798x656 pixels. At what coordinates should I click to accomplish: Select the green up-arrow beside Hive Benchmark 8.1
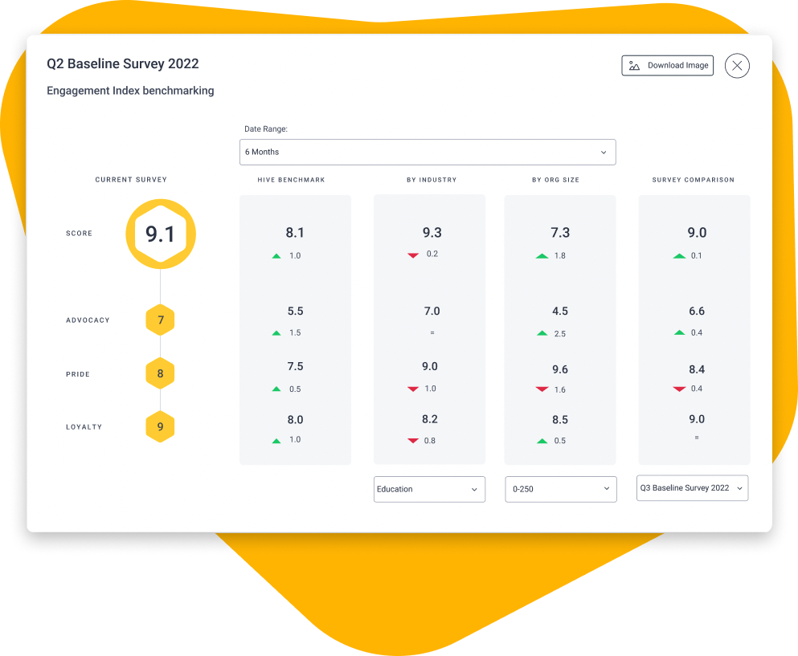coord(276,256)
